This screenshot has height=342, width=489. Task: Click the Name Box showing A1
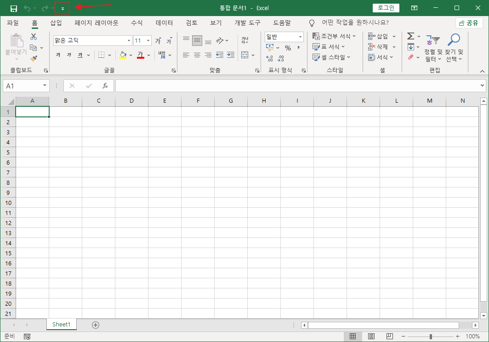(26, 86)
